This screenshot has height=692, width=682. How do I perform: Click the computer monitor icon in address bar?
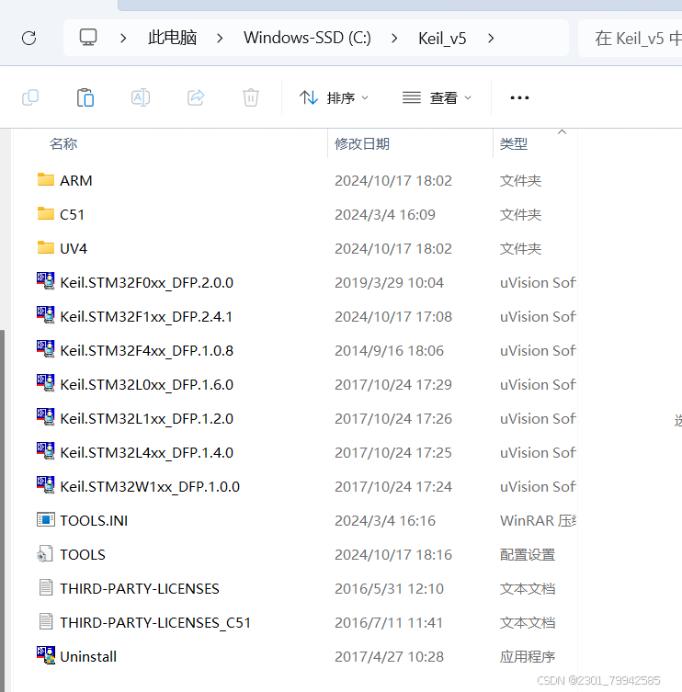point(88,38)
